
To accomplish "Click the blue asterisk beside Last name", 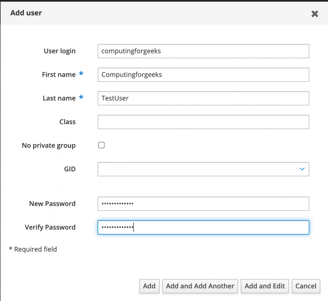I will click(x=81, y=97).
